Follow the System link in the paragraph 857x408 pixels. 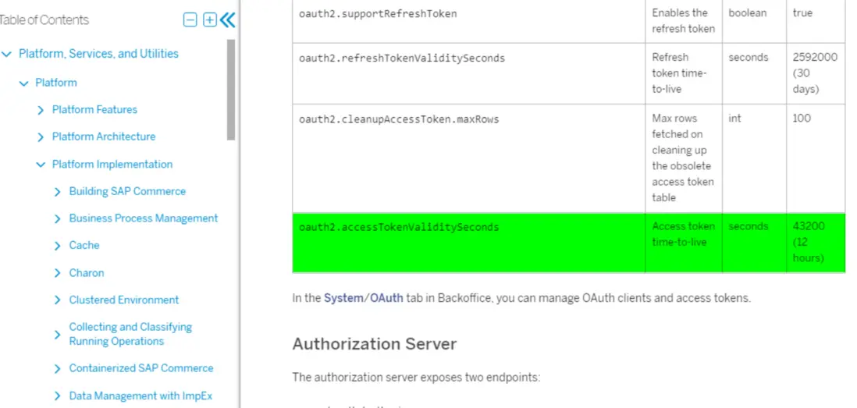click(x=343, y=298)
